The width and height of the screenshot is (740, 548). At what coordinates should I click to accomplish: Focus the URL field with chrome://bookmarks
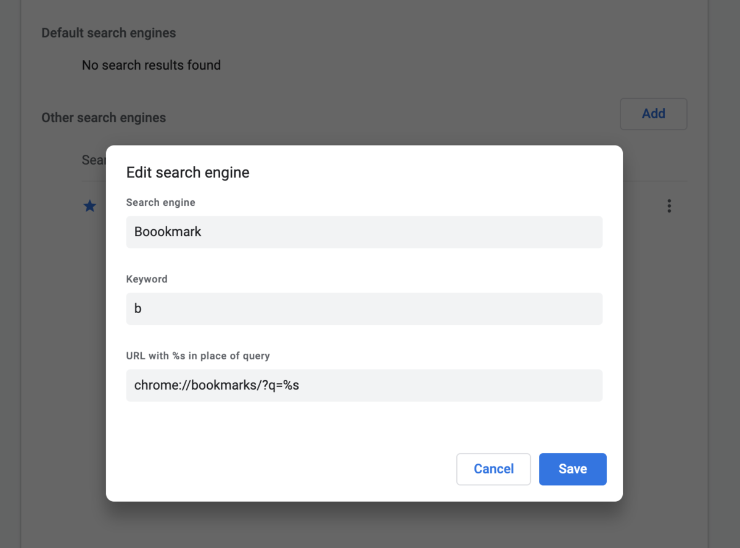(x=364, y=385)
